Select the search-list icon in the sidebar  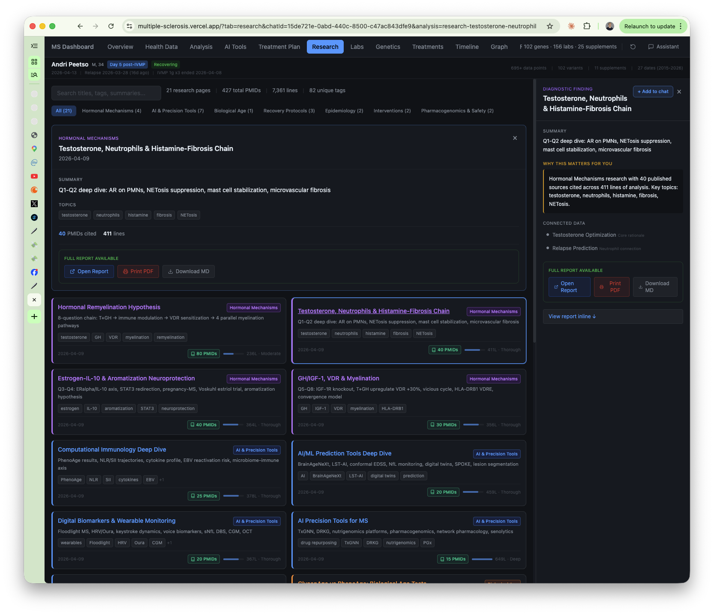[x=34, y=75]
